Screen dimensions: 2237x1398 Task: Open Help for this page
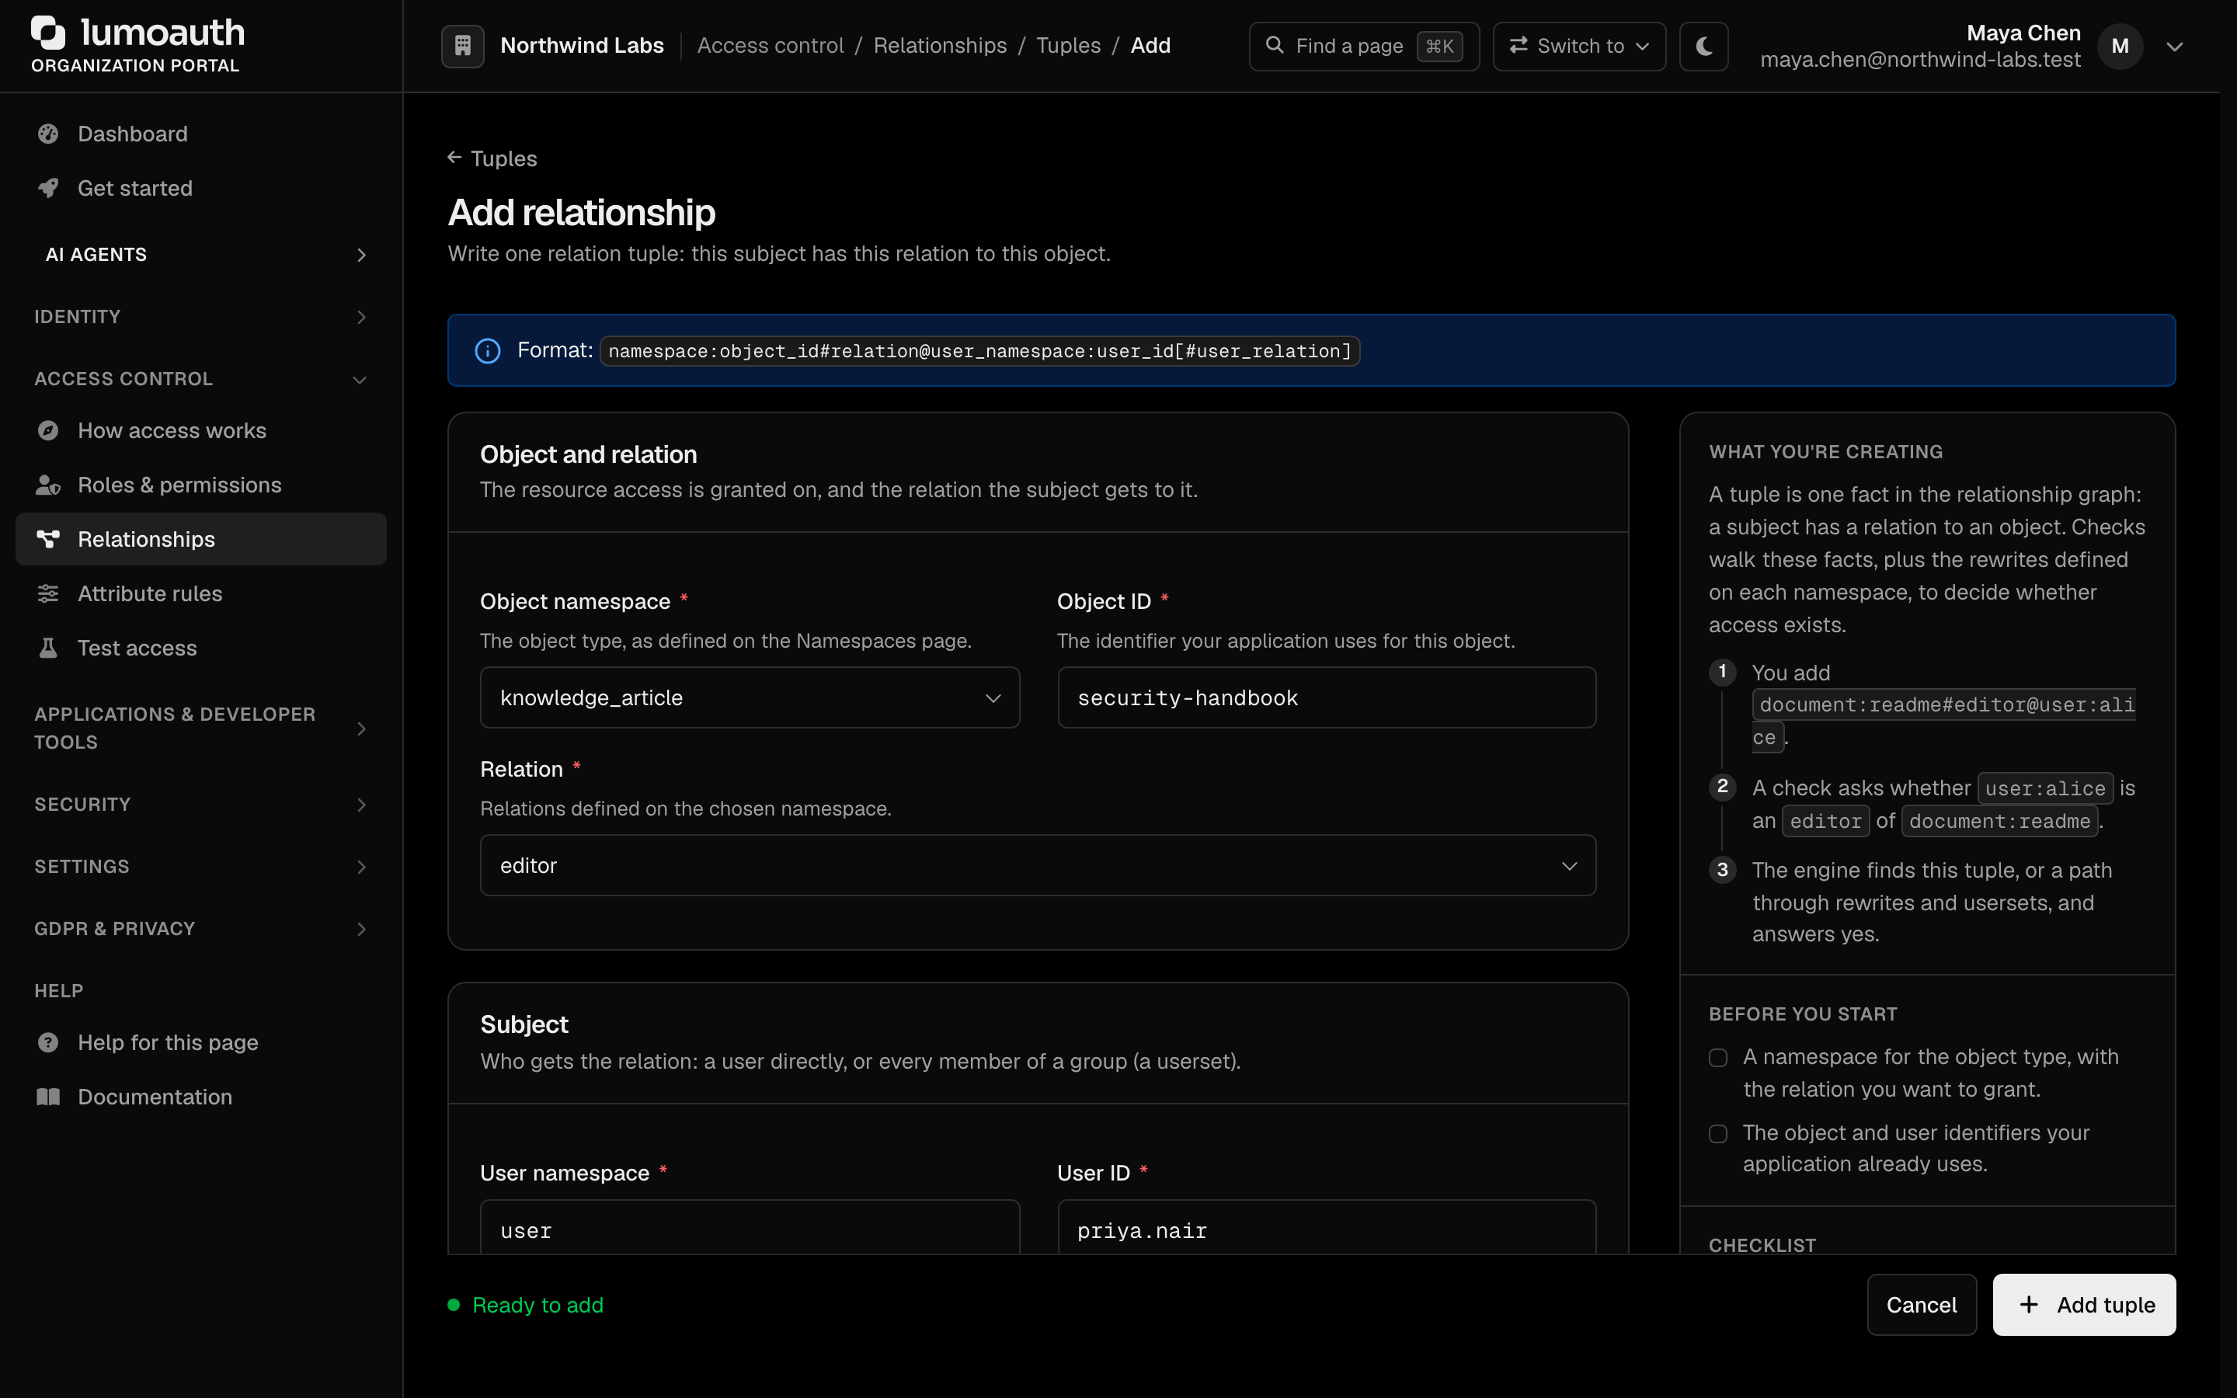(x=201, y=1042)
